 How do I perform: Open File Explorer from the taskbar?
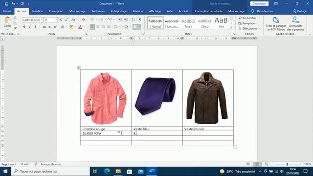[118, 171]
